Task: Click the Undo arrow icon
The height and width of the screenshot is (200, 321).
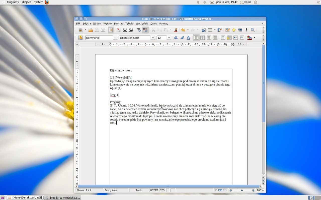Action: coord(183,30)
